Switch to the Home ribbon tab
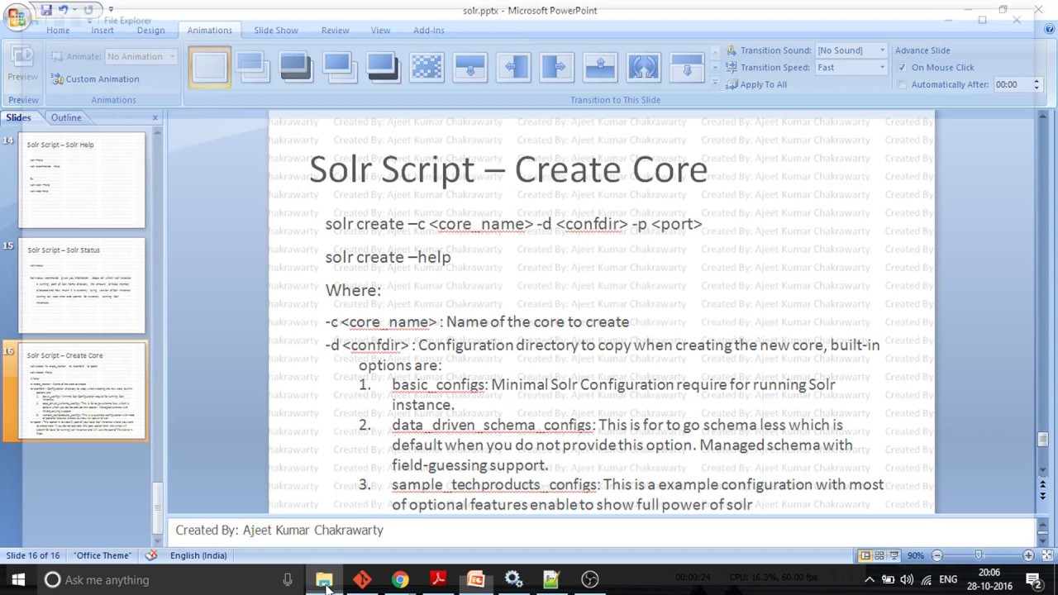The image size is (1058, 595). [x=58, y=30]
